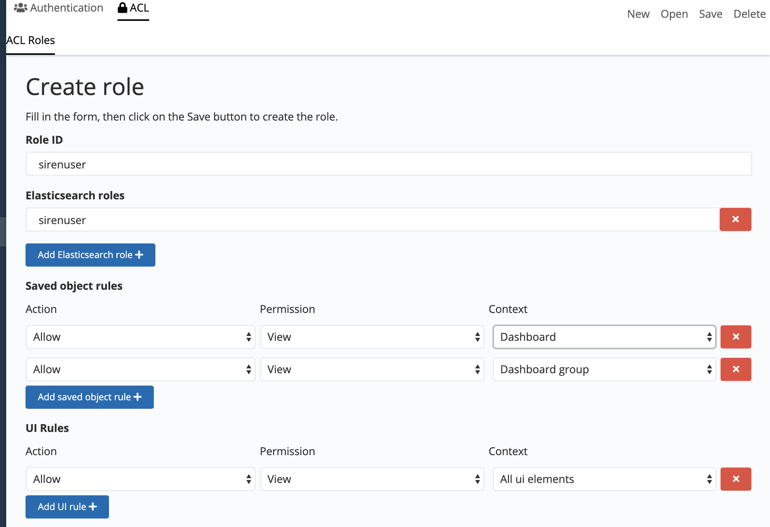Open Permission dropdown for Dashboard rule
Screen dimensions: 770x527
click(372, 337)
